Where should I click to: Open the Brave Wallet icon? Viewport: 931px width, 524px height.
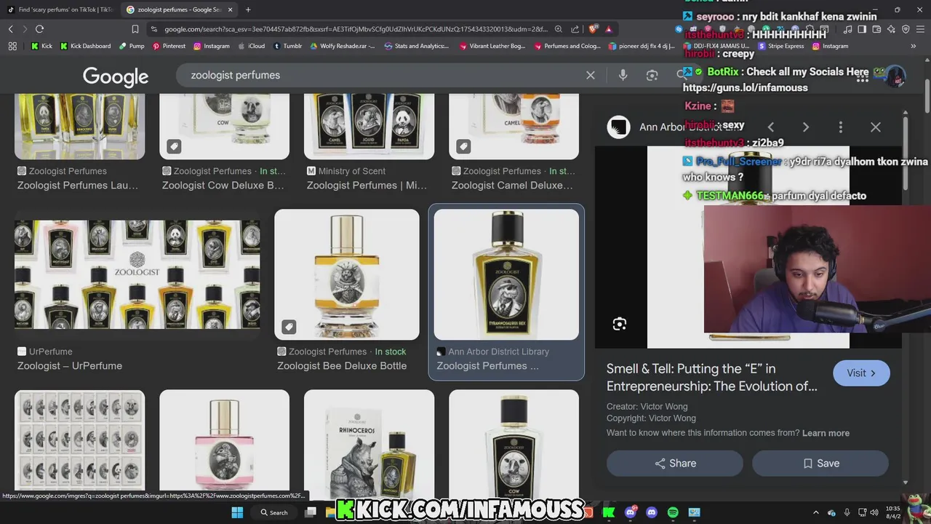pyautogui.click(x=876, y=29)
